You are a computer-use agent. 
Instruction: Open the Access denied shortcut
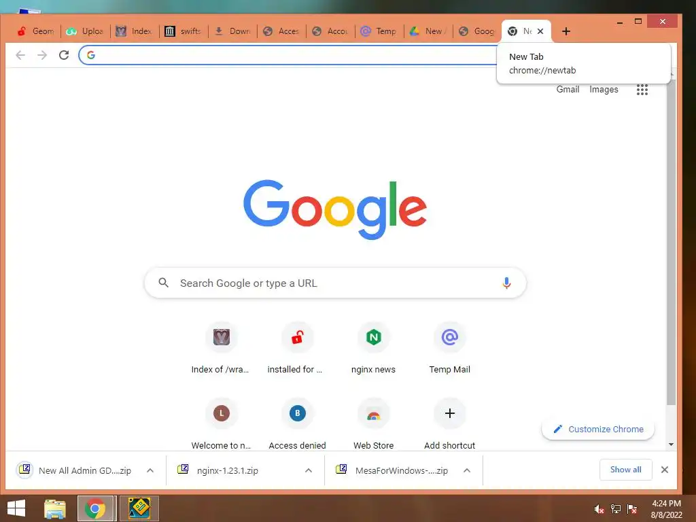pos(297,424)
